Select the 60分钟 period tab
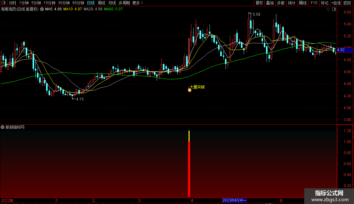This screenshot has height=204, width=354. point(78,3)
